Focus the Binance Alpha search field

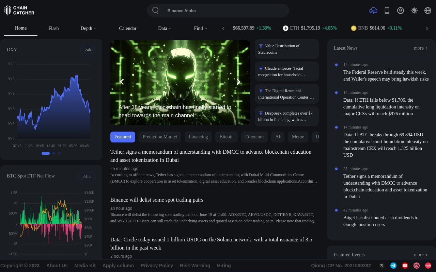tap(218, 11)
